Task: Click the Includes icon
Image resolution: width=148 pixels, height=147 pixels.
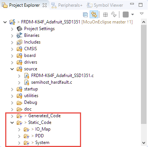Action: point(19,42)
